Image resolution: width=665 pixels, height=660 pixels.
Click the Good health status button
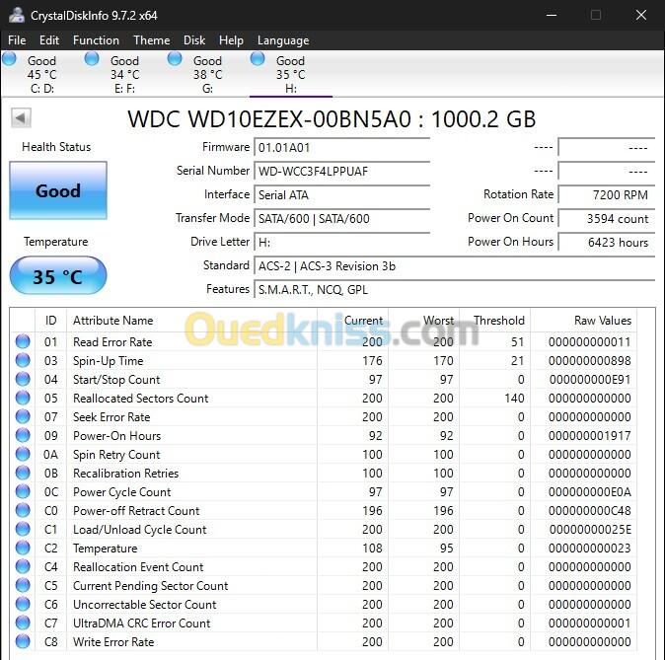(x=58, y=190)
